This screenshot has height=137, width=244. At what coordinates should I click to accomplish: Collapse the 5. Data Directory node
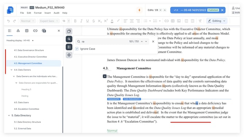(9, 116)
